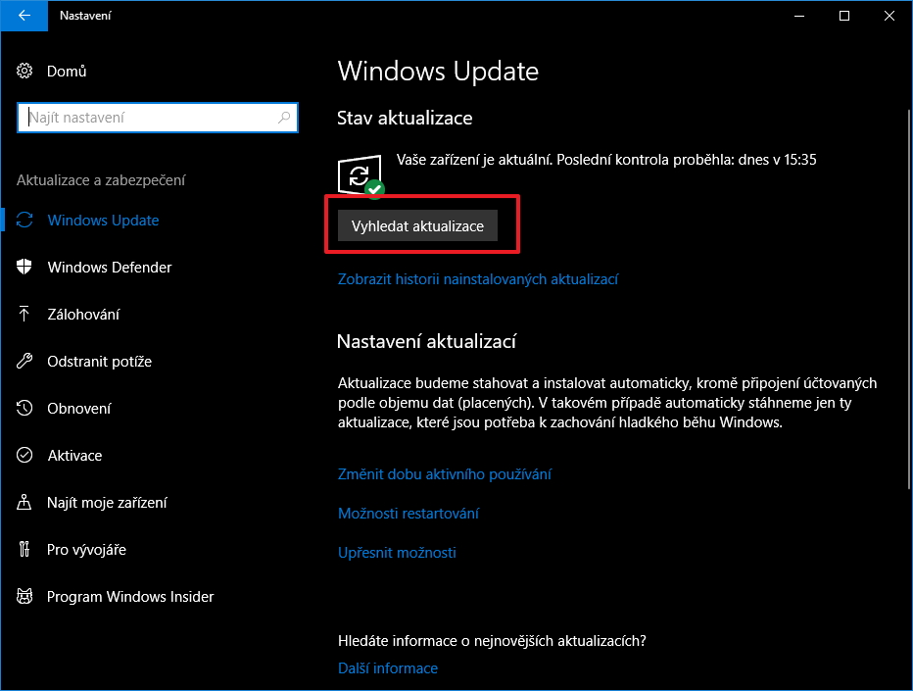Click the Vaše zařízení je aktuální status text
Viewport: 913px width, 691px height.
tap(606, 160)
